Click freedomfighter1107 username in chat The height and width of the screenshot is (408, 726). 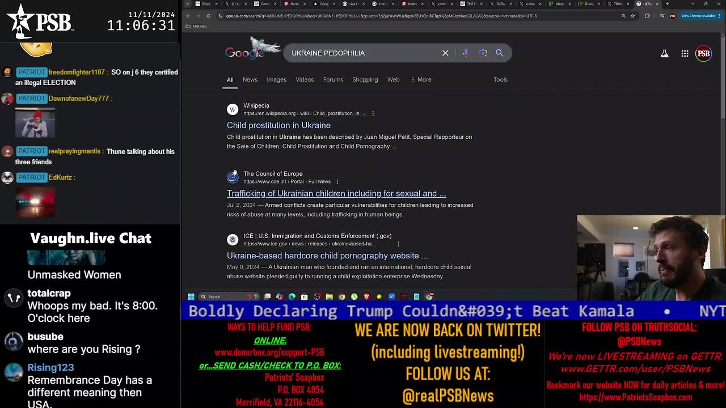pyautogui.click(x=77, y=73)
